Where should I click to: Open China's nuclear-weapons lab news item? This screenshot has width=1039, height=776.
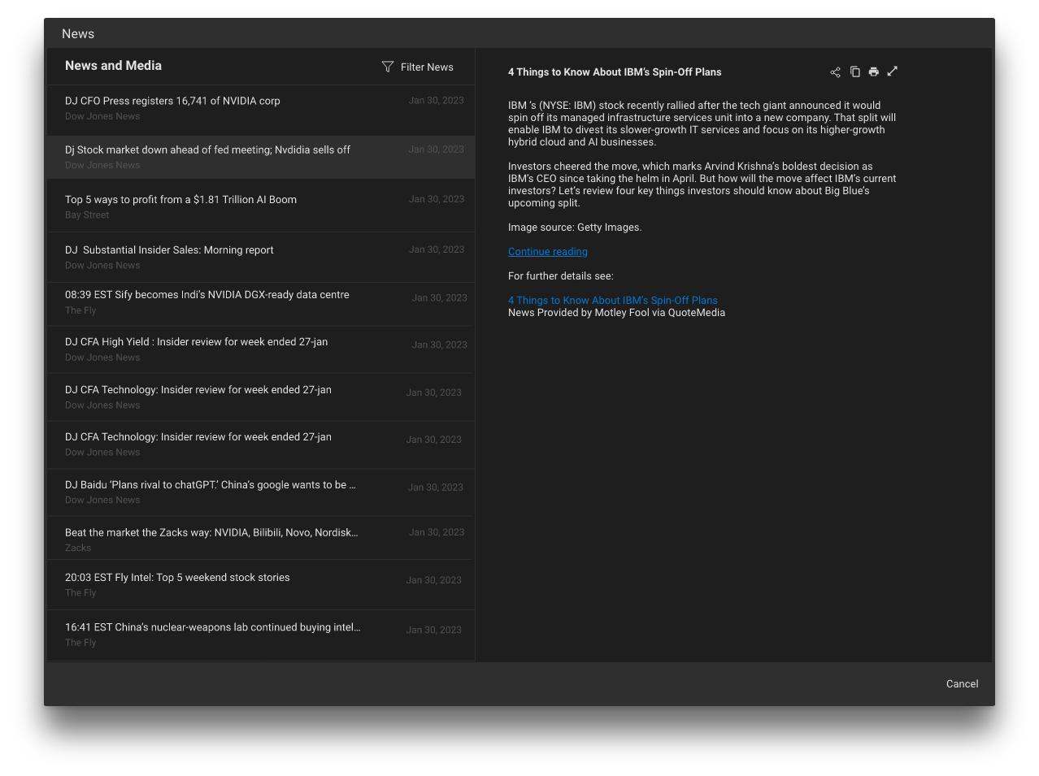212,627
